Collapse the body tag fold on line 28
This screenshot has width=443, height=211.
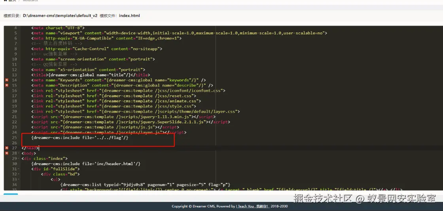point(19,153)
